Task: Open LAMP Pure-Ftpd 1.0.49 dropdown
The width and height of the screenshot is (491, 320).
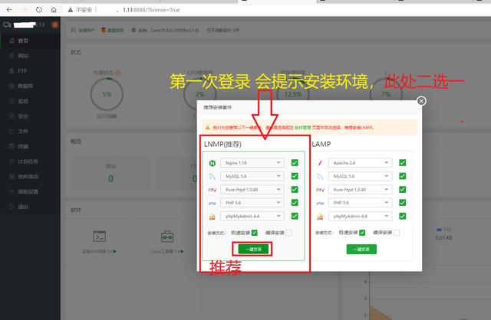Action: pos(360,190)
